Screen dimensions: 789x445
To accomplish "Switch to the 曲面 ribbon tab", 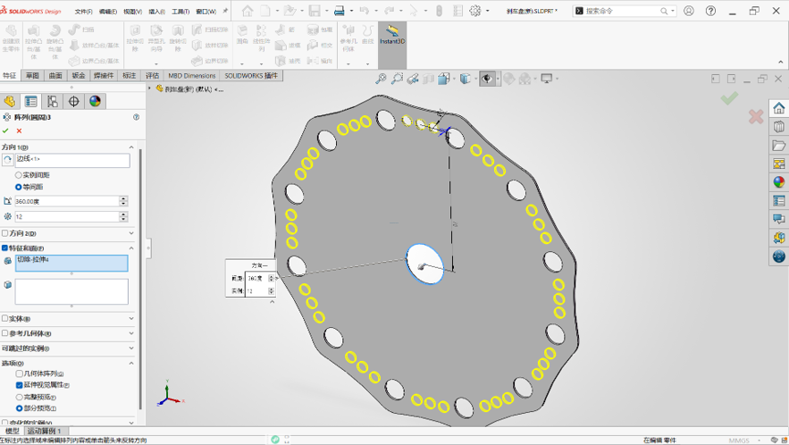I will click(x=56, y=76).
